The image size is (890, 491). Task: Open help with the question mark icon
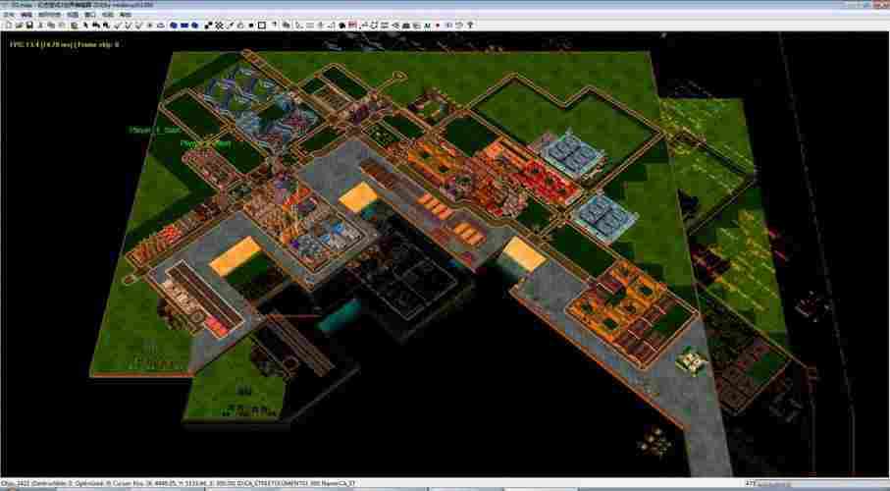click(470, 25)
